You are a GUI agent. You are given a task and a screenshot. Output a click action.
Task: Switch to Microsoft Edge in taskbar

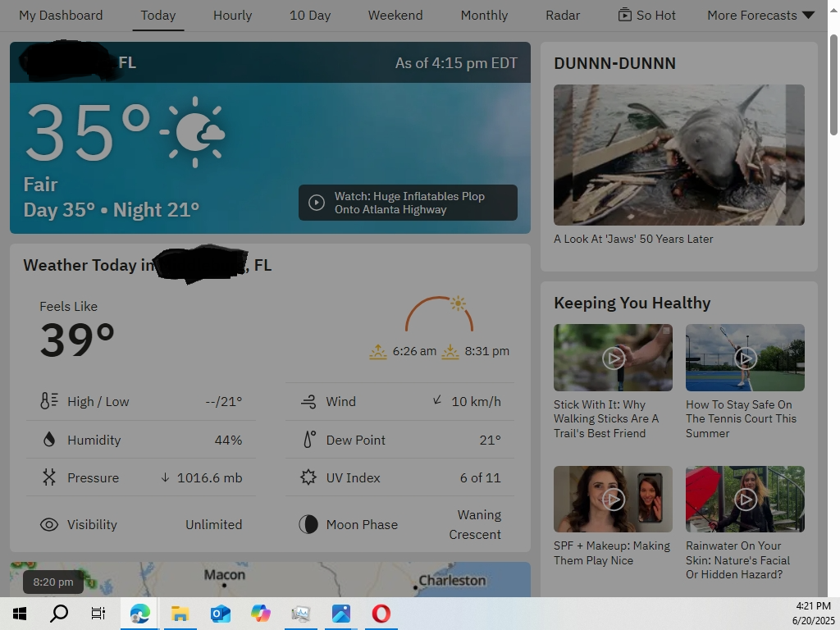(x=139, y=614)
